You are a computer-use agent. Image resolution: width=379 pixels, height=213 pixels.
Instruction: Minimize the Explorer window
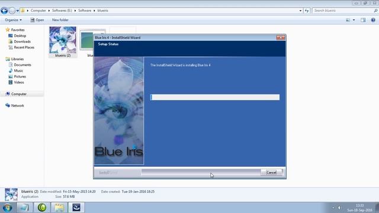tap(356, 3)
